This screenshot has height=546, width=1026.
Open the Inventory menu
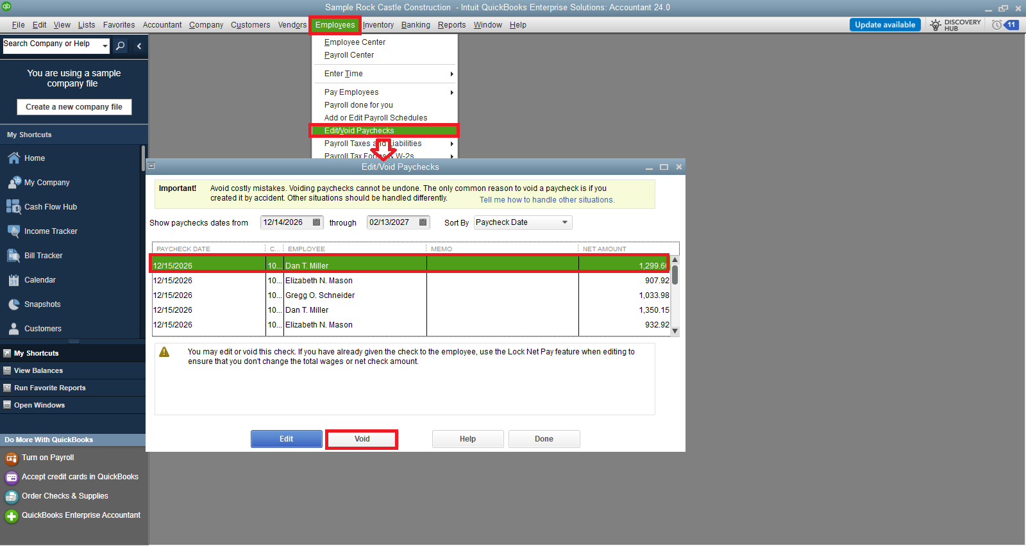click(378, 25)
